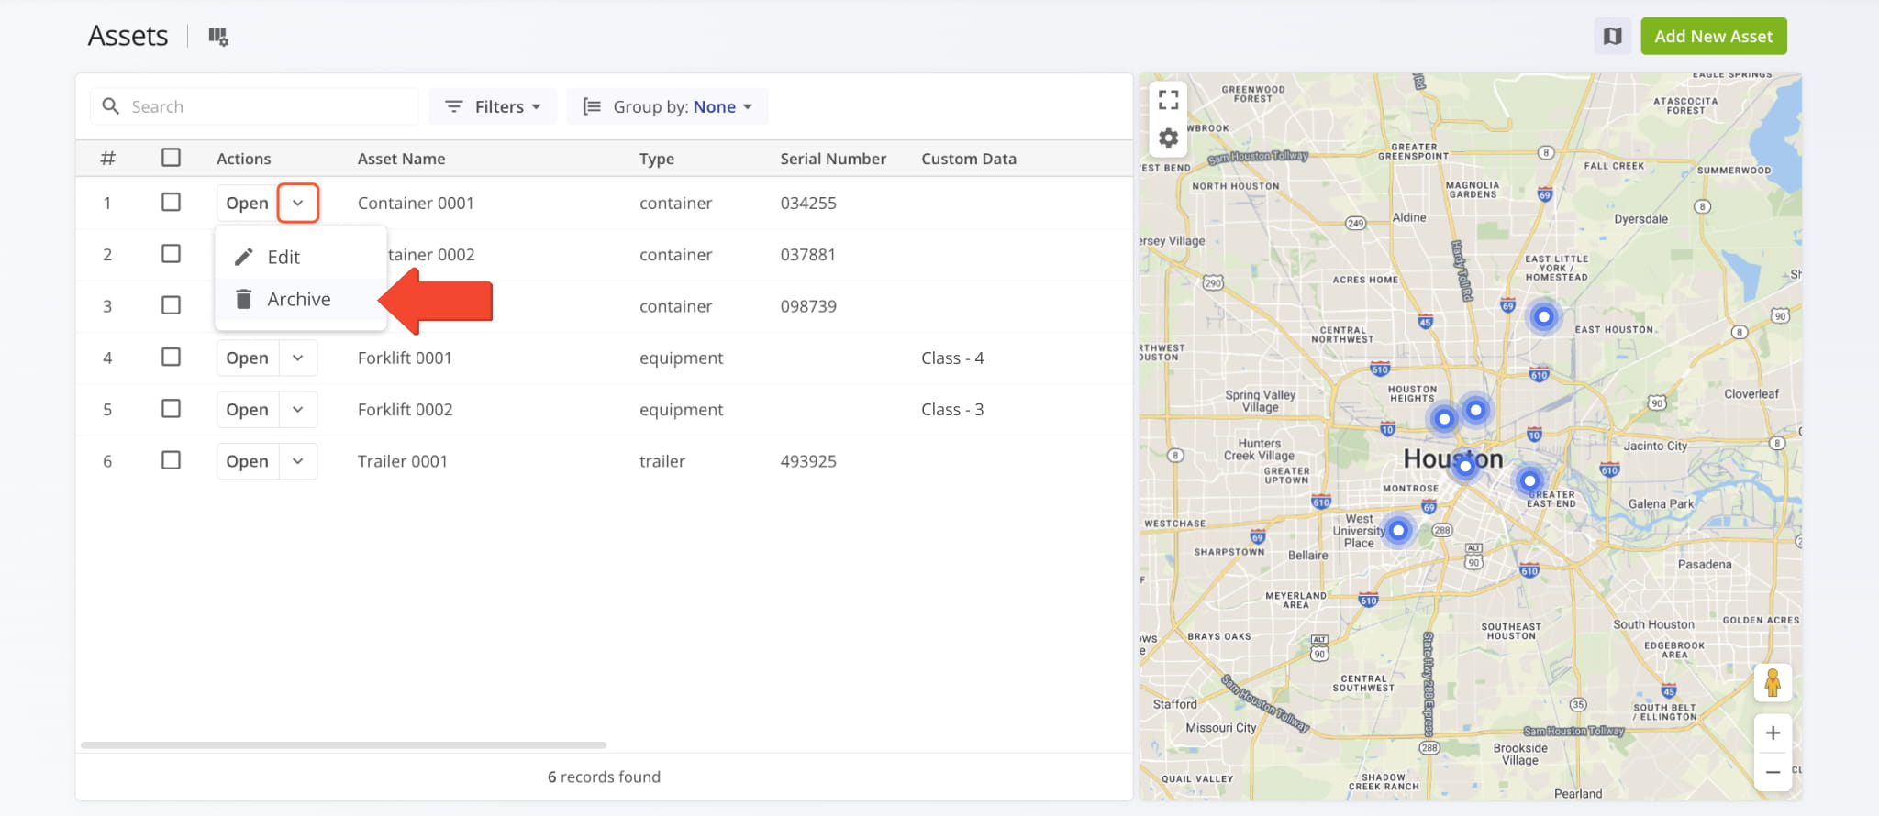Click the Class - 3 custom data cell
The image size is (1879, 816).
(952, 409)
